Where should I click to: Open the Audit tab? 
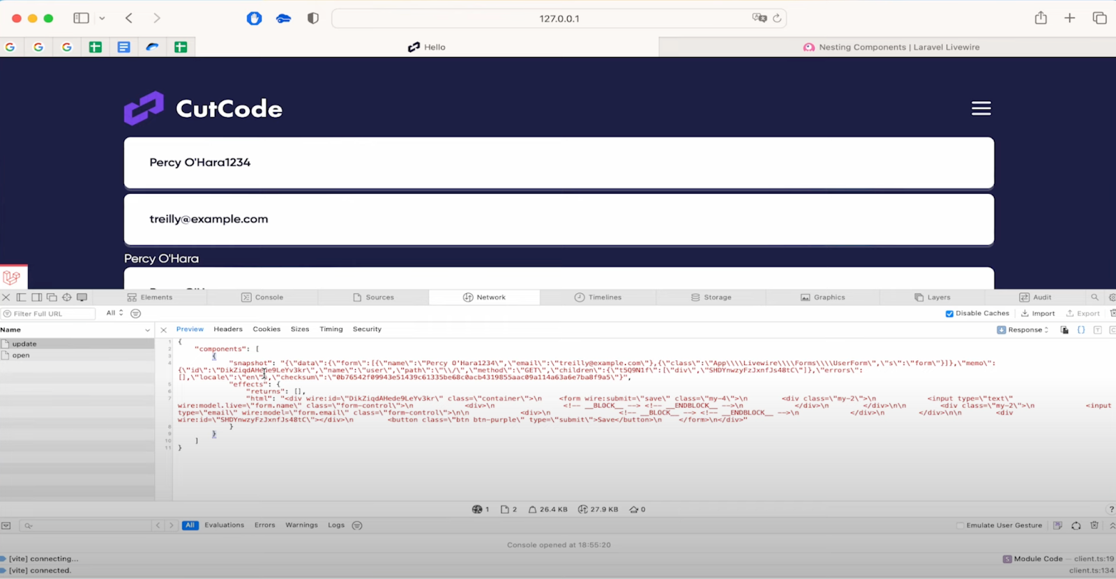pos(1035,297)
